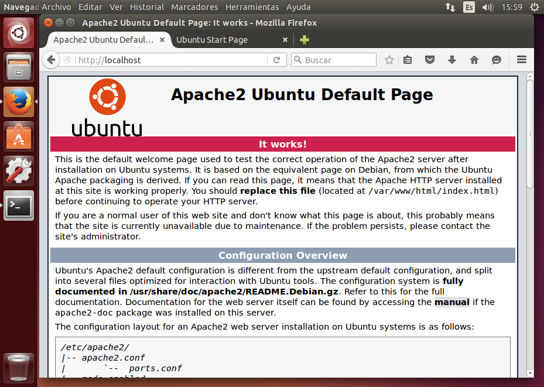
Task: Open Files manager in launcher
Action: coord(19,67)
